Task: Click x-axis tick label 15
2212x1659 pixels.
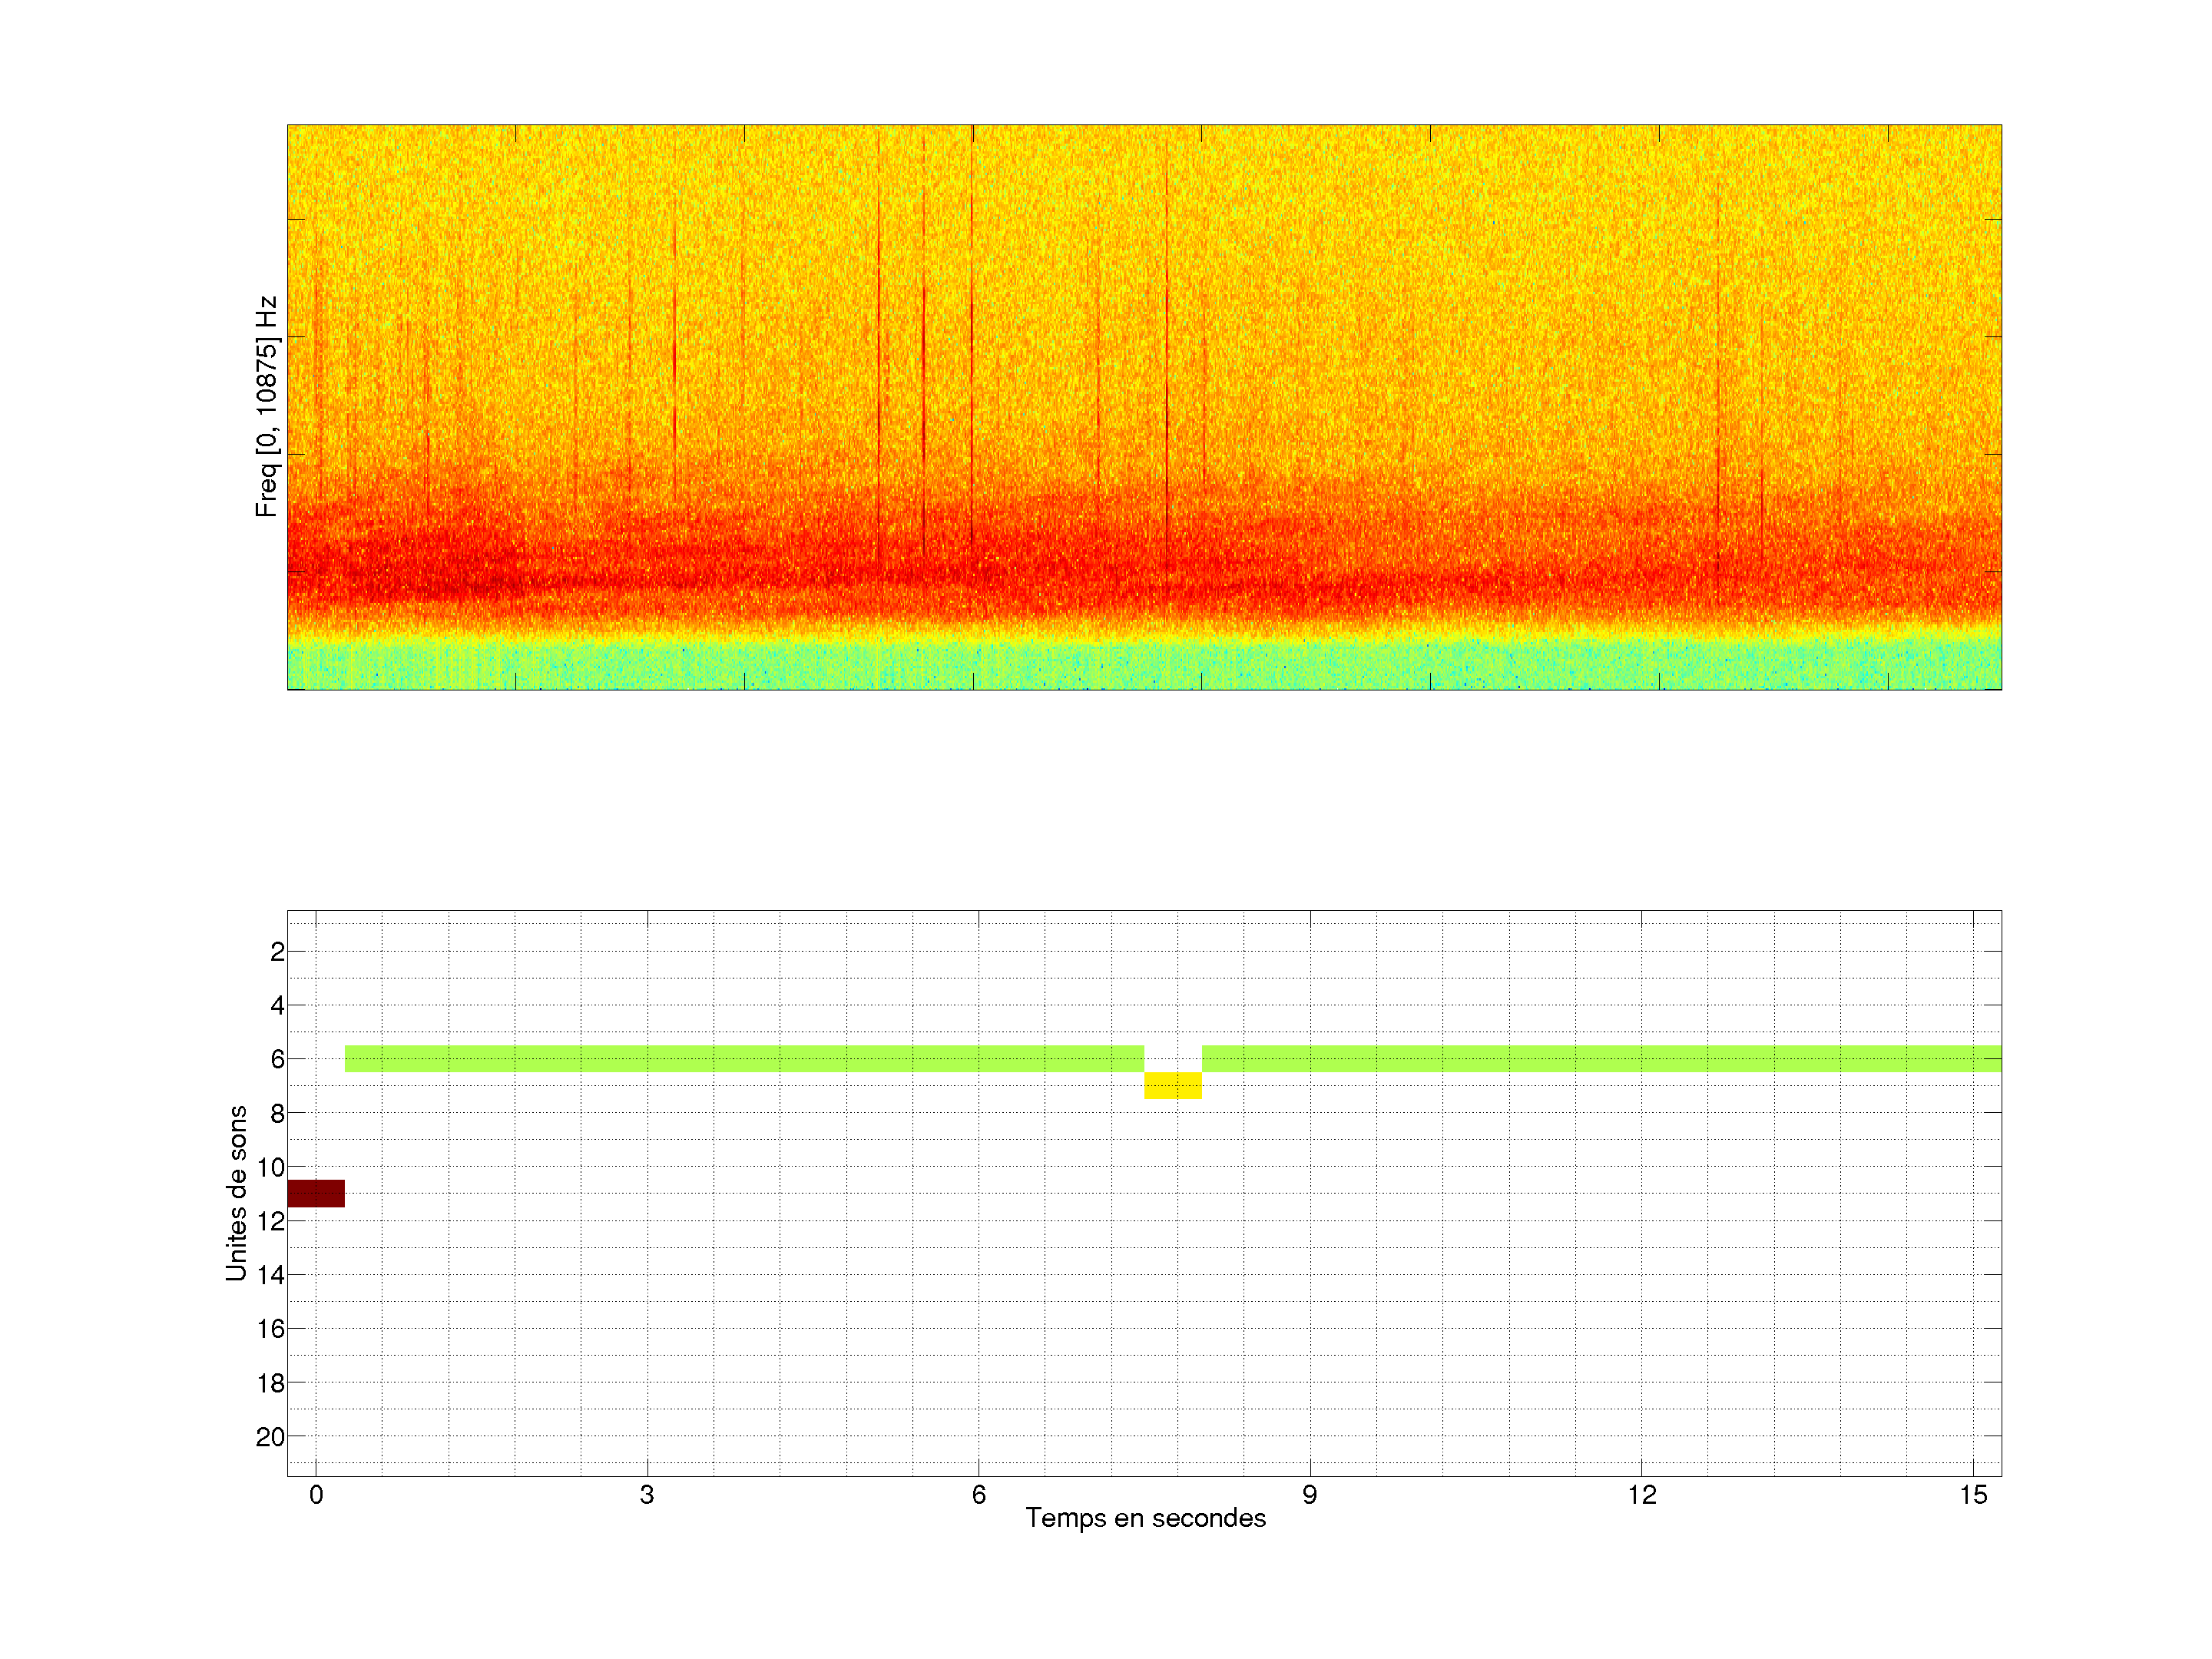Action: [1973, 1495]
